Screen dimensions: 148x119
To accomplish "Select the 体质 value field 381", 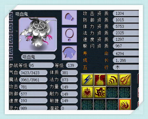I will coord(69,73).
